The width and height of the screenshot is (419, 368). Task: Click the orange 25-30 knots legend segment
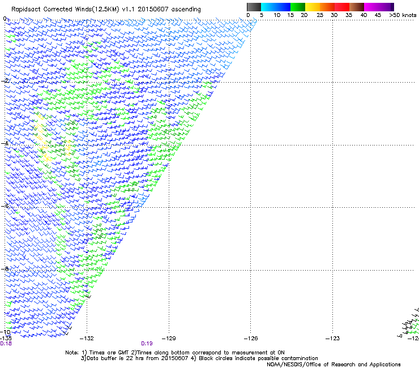(x=327, y=7)
